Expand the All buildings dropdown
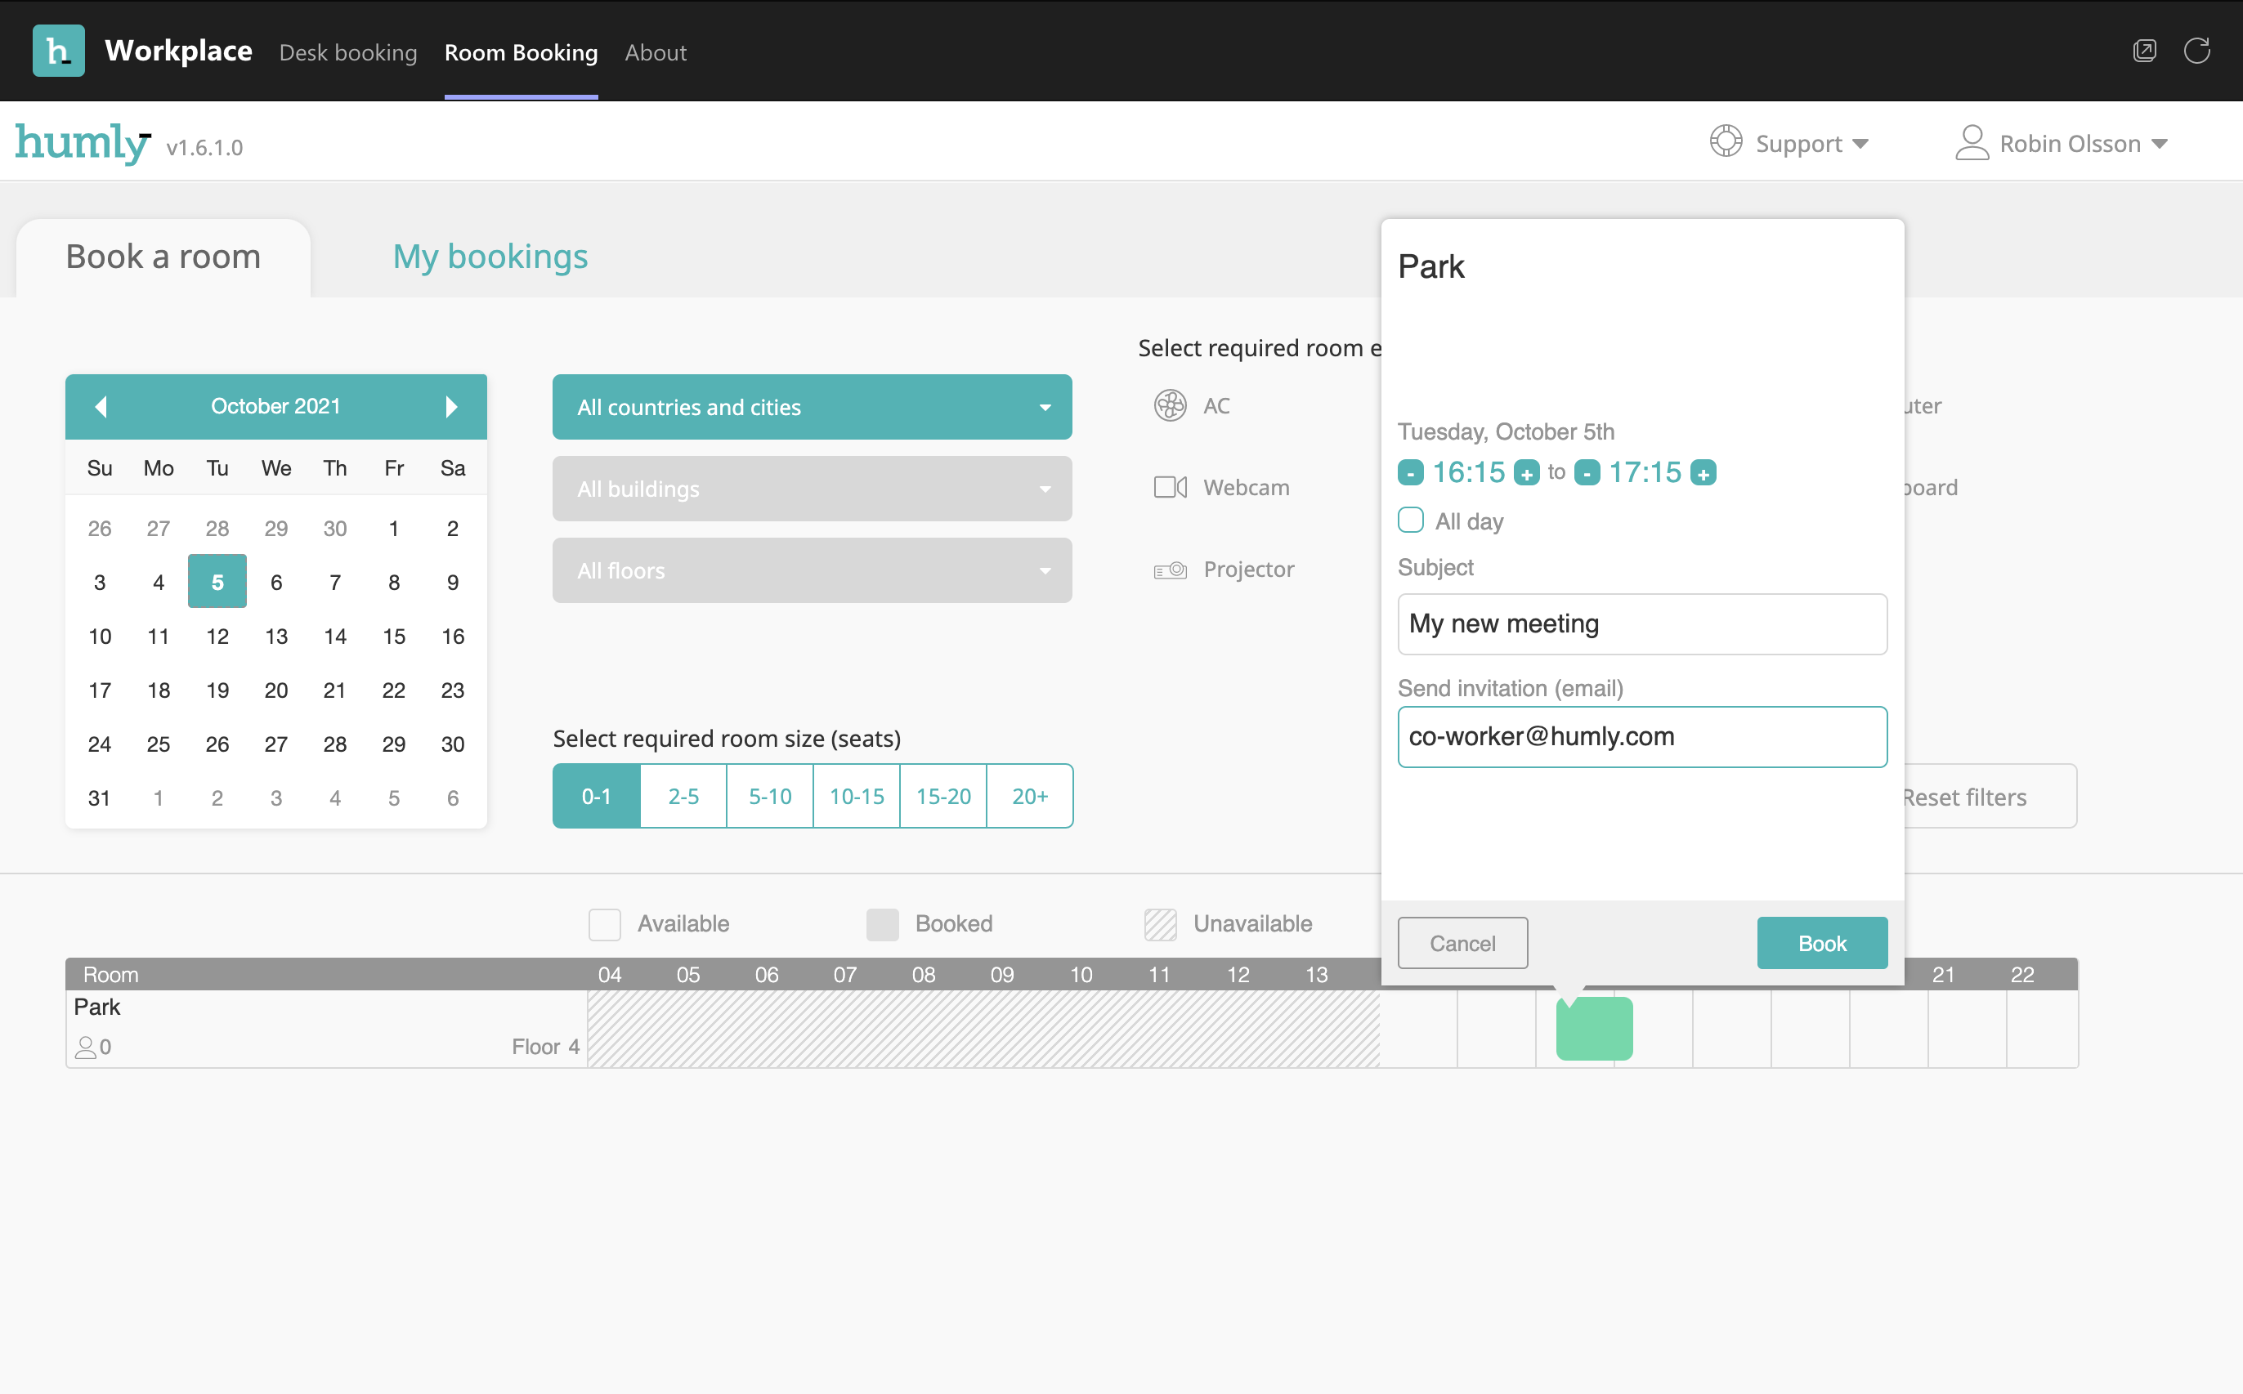The width and height of the screenshot is (2243, 1394). (811, 489)
